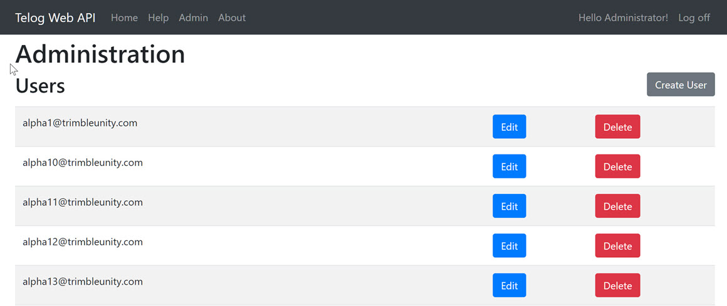Viewport: 727px width, 306px height.
Task: Edit user alpha10@trimbleunity.com
Action: click(509, 166)
